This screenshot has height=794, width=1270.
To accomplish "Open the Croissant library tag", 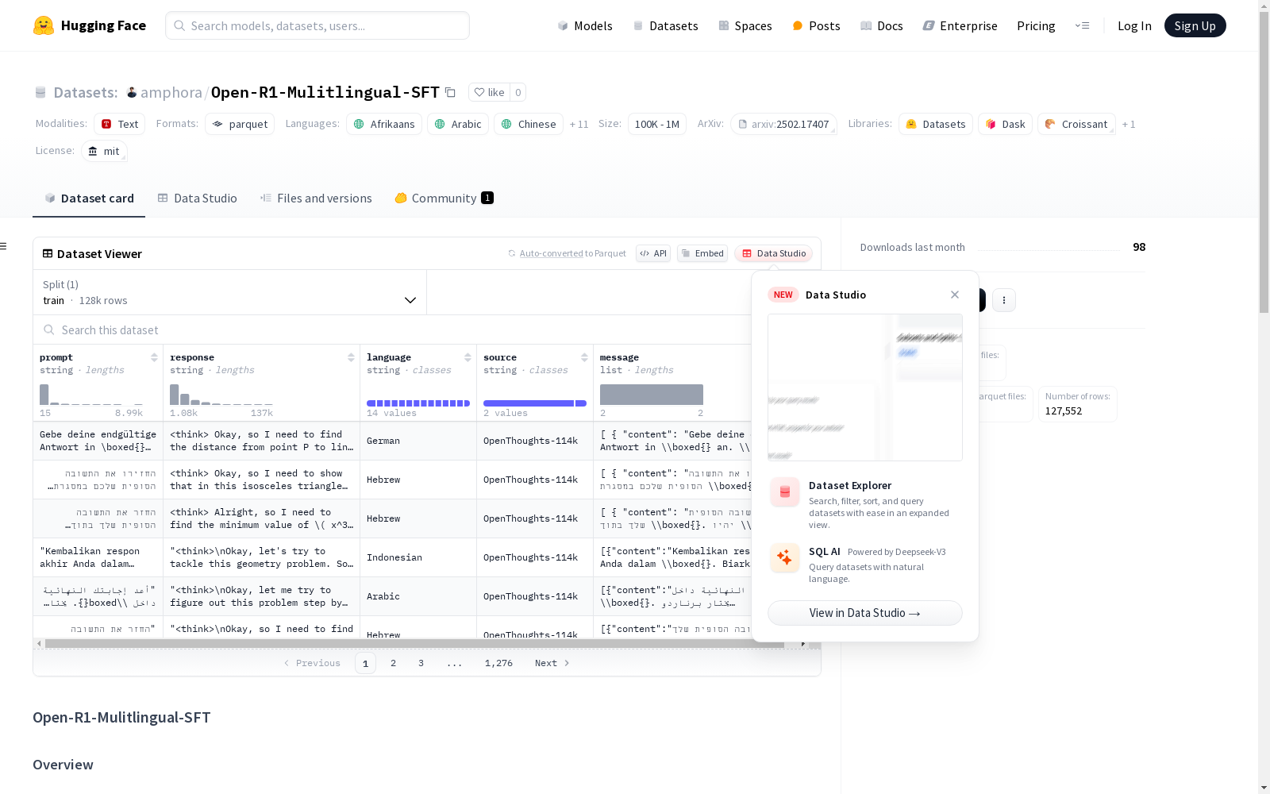I will point(1076,124).
